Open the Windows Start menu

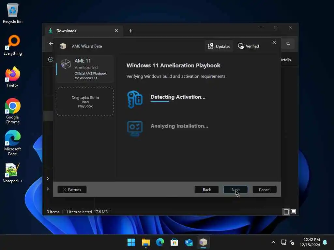pos(131,242)
